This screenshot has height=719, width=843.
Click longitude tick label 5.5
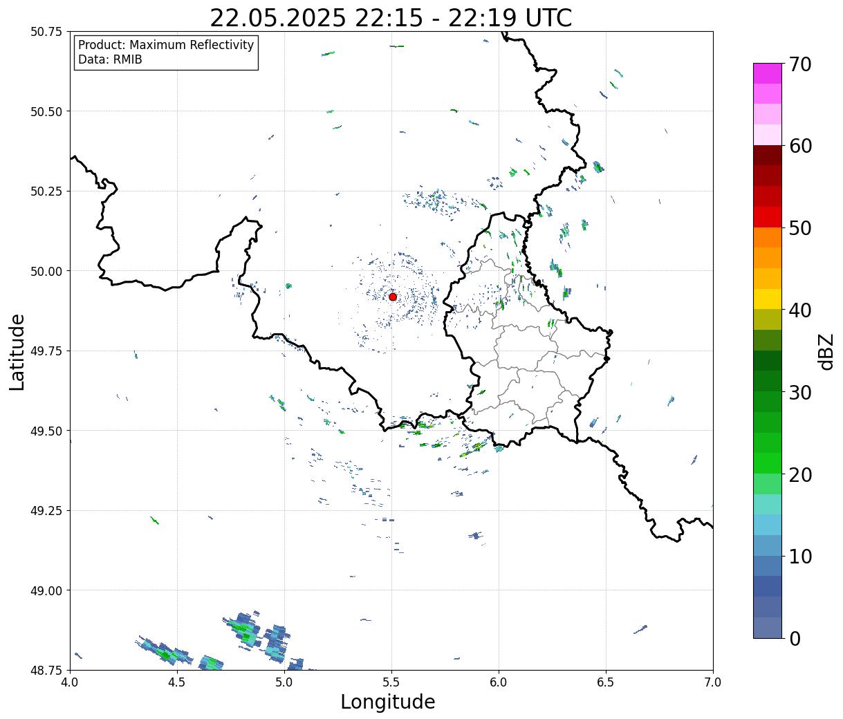click(x=391, y=682)
